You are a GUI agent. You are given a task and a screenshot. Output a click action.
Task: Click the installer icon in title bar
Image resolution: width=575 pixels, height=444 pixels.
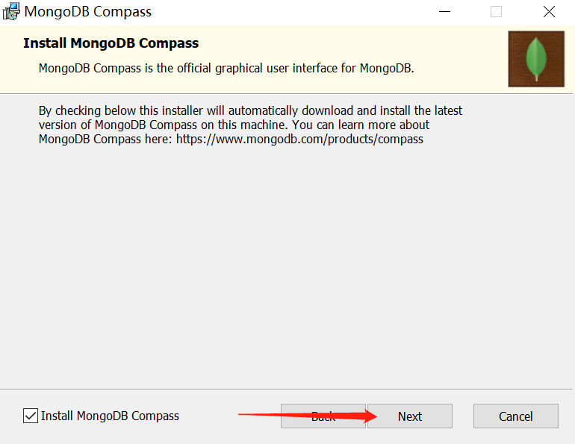tap(11, 11)
